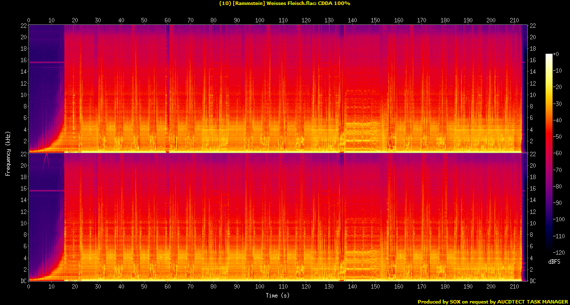570x305 pixels.
Task: Click the dark intro area of the upper channel
Action: point(45,100)
